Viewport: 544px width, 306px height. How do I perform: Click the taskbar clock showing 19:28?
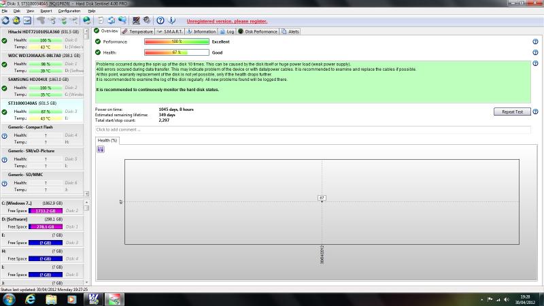[x=525, y=300]
